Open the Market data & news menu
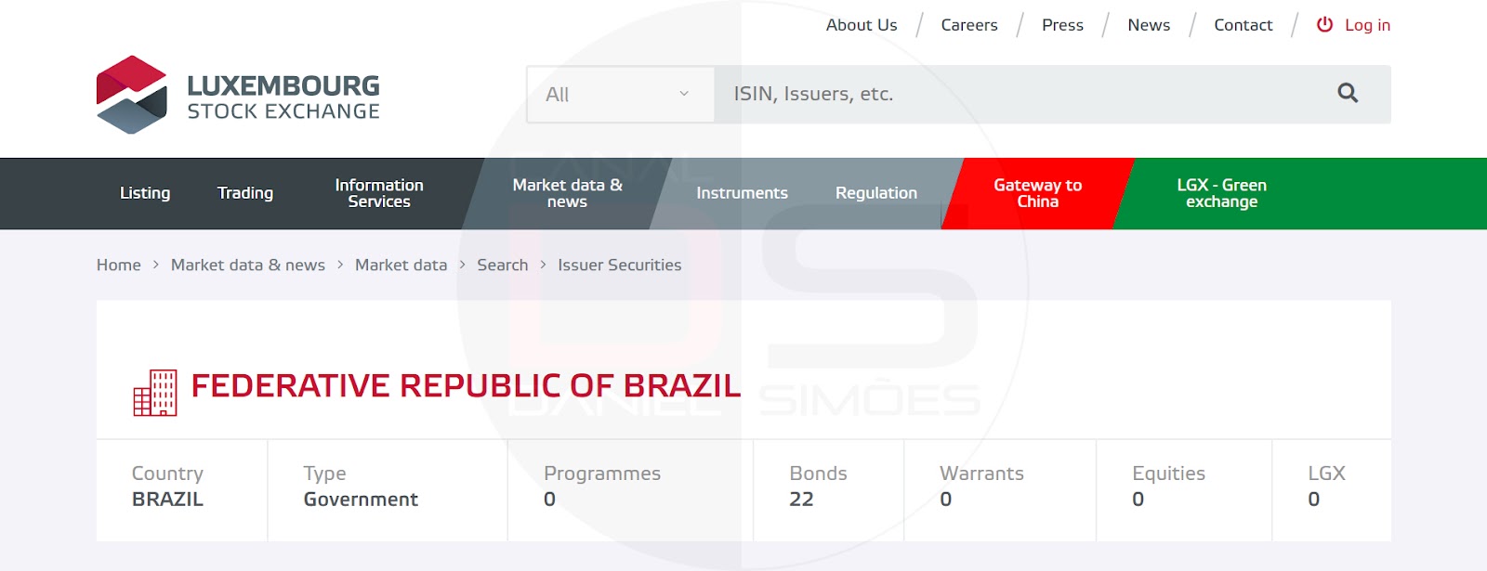 pos(567,193)
